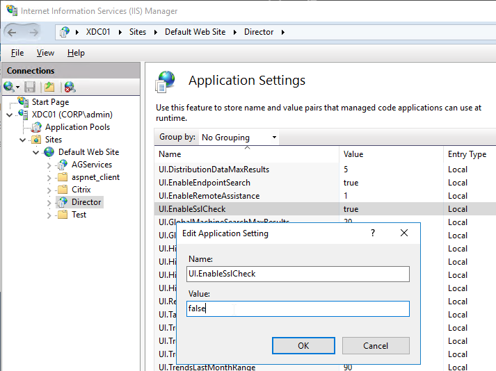Viewport: 496px width, 371px height.
Task: Open the Connect to server toolbar icon
Action: (x=9, y=87)
